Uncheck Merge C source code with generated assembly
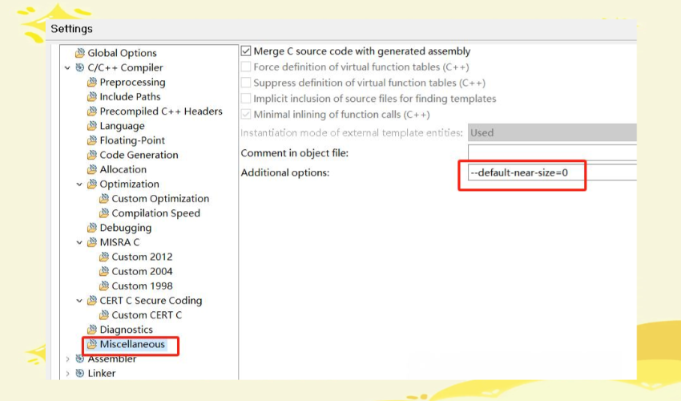Screen dimensions: 681x401 click(x=246, y=51)
